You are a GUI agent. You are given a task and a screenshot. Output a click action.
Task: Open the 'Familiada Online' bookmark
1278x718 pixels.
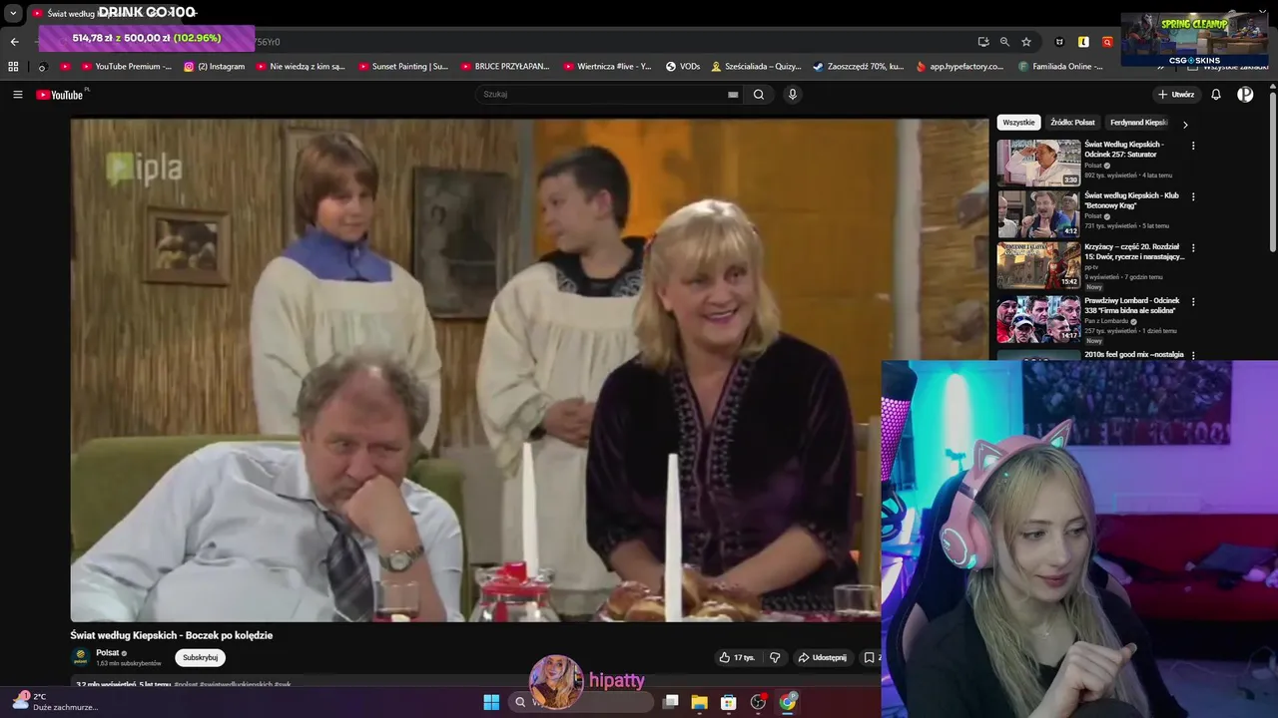[x=1061, y=67]
